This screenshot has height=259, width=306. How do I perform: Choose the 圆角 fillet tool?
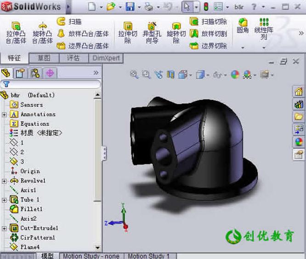coord(243,26)
